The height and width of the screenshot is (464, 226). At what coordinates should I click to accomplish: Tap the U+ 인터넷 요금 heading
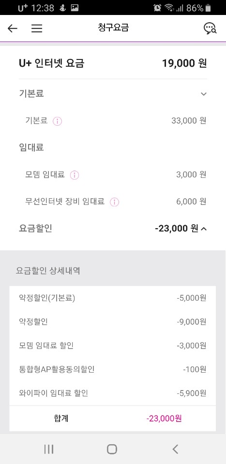coord(51,63)
